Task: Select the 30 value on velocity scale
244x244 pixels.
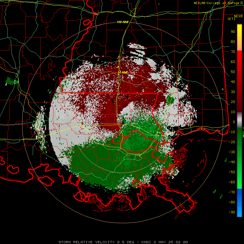Action: 233,92
